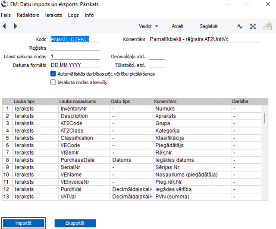Open the Fails menu
Screen dimensions: 276x229
point(6,15)
